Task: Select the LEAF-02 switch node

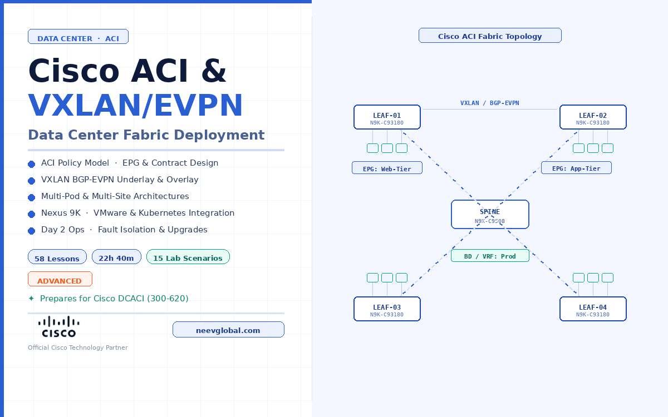Action: click(593, 117)
